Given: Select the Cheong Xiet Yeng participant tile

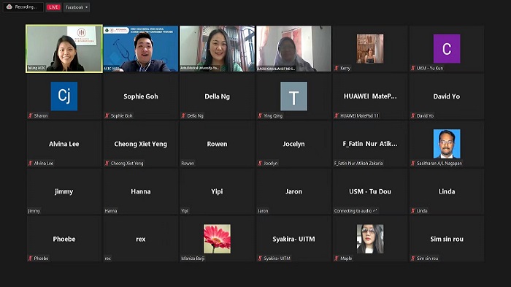Looking at the screenshot, I should (140, 144).
